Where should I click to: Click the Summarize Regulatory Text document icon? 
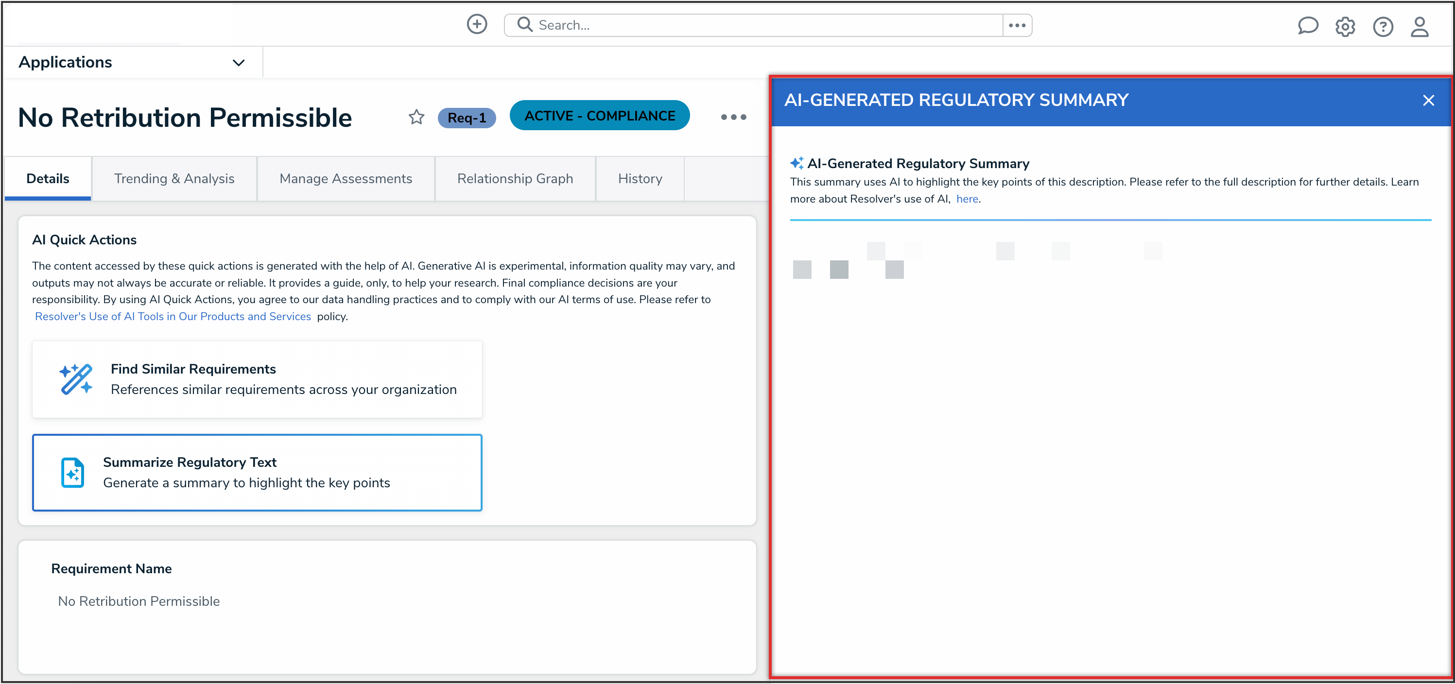pyautogui.click(x=73, y=472)
